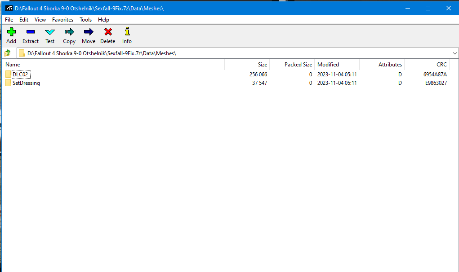Click the green Add plus icon

(x=11, y=32)
